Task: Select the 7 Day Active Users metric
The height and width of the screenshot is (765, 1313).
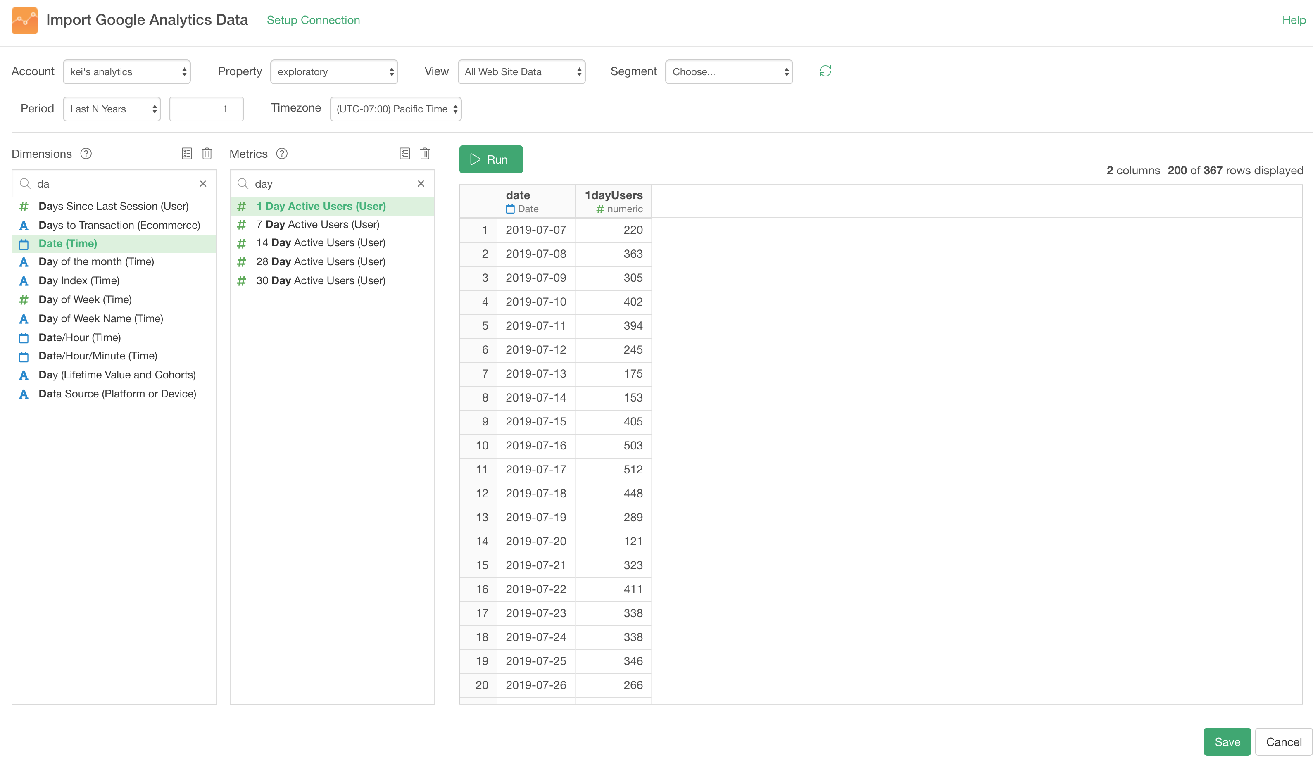Action: pos(333,224)
